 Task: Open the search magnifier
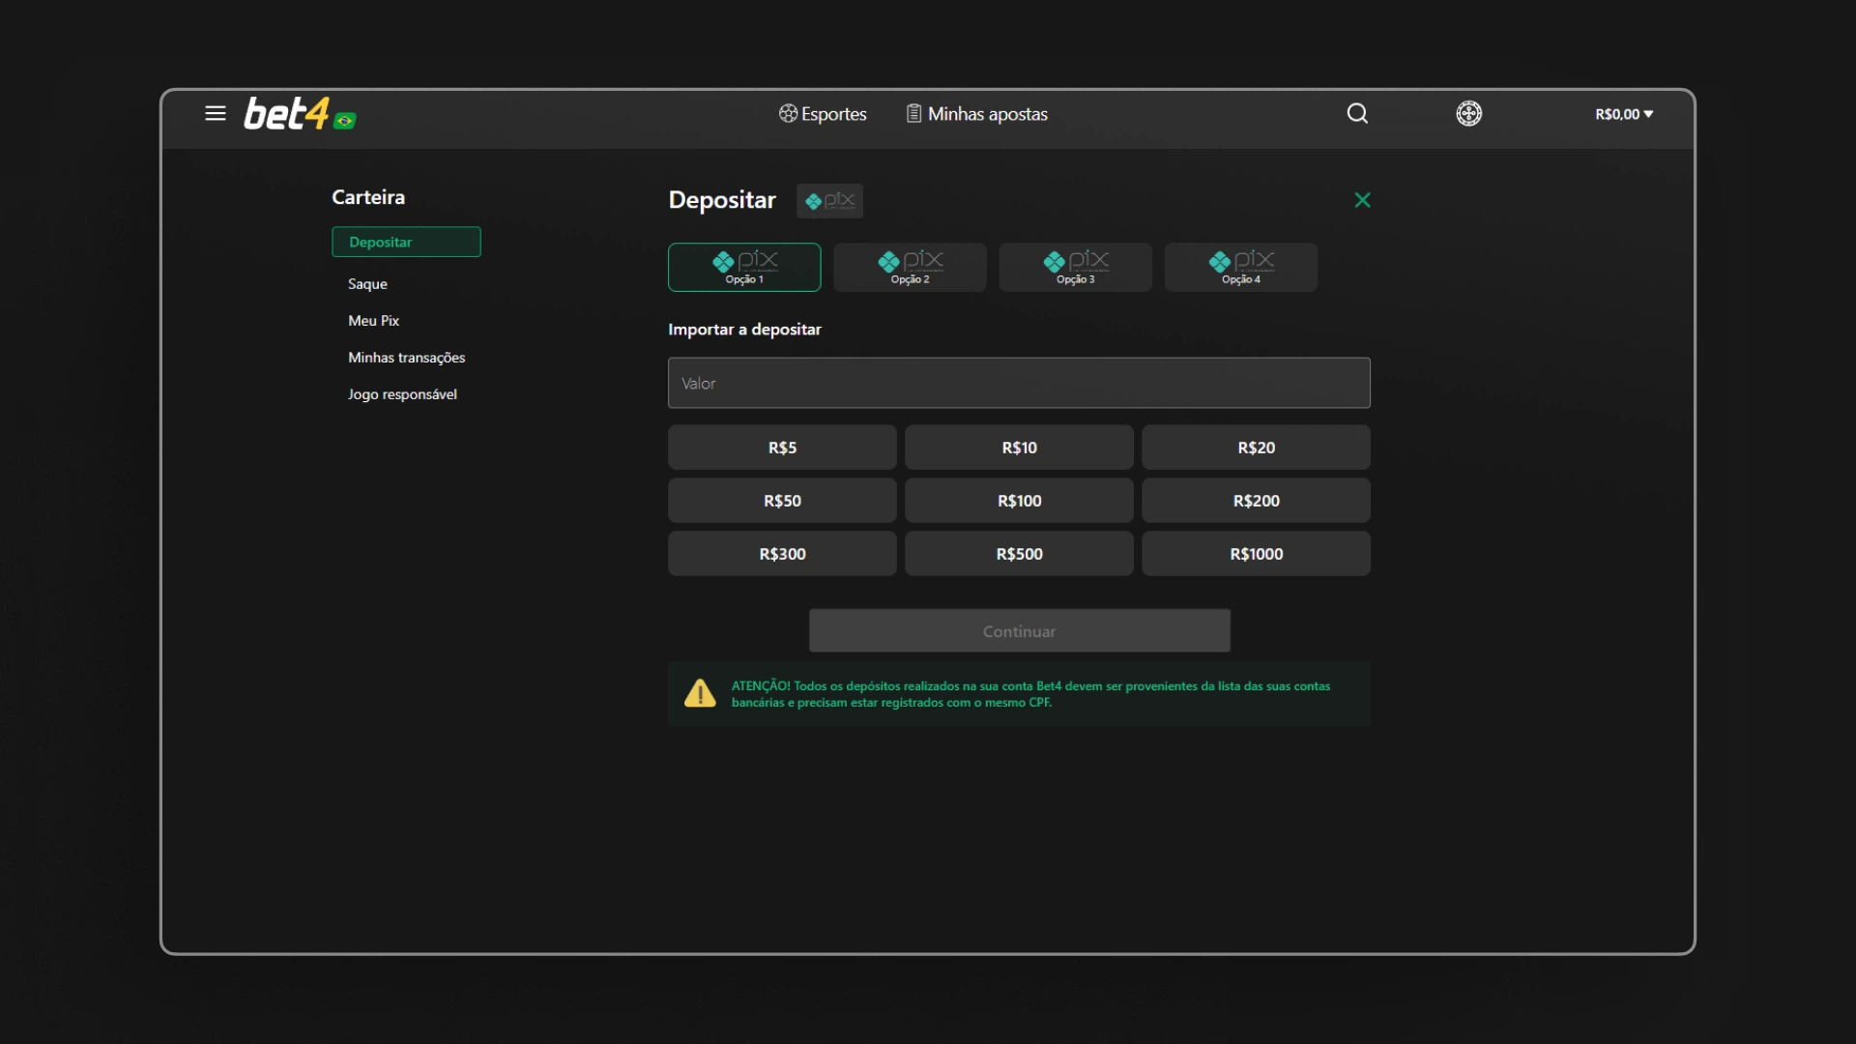click(x=1356, y=113)
